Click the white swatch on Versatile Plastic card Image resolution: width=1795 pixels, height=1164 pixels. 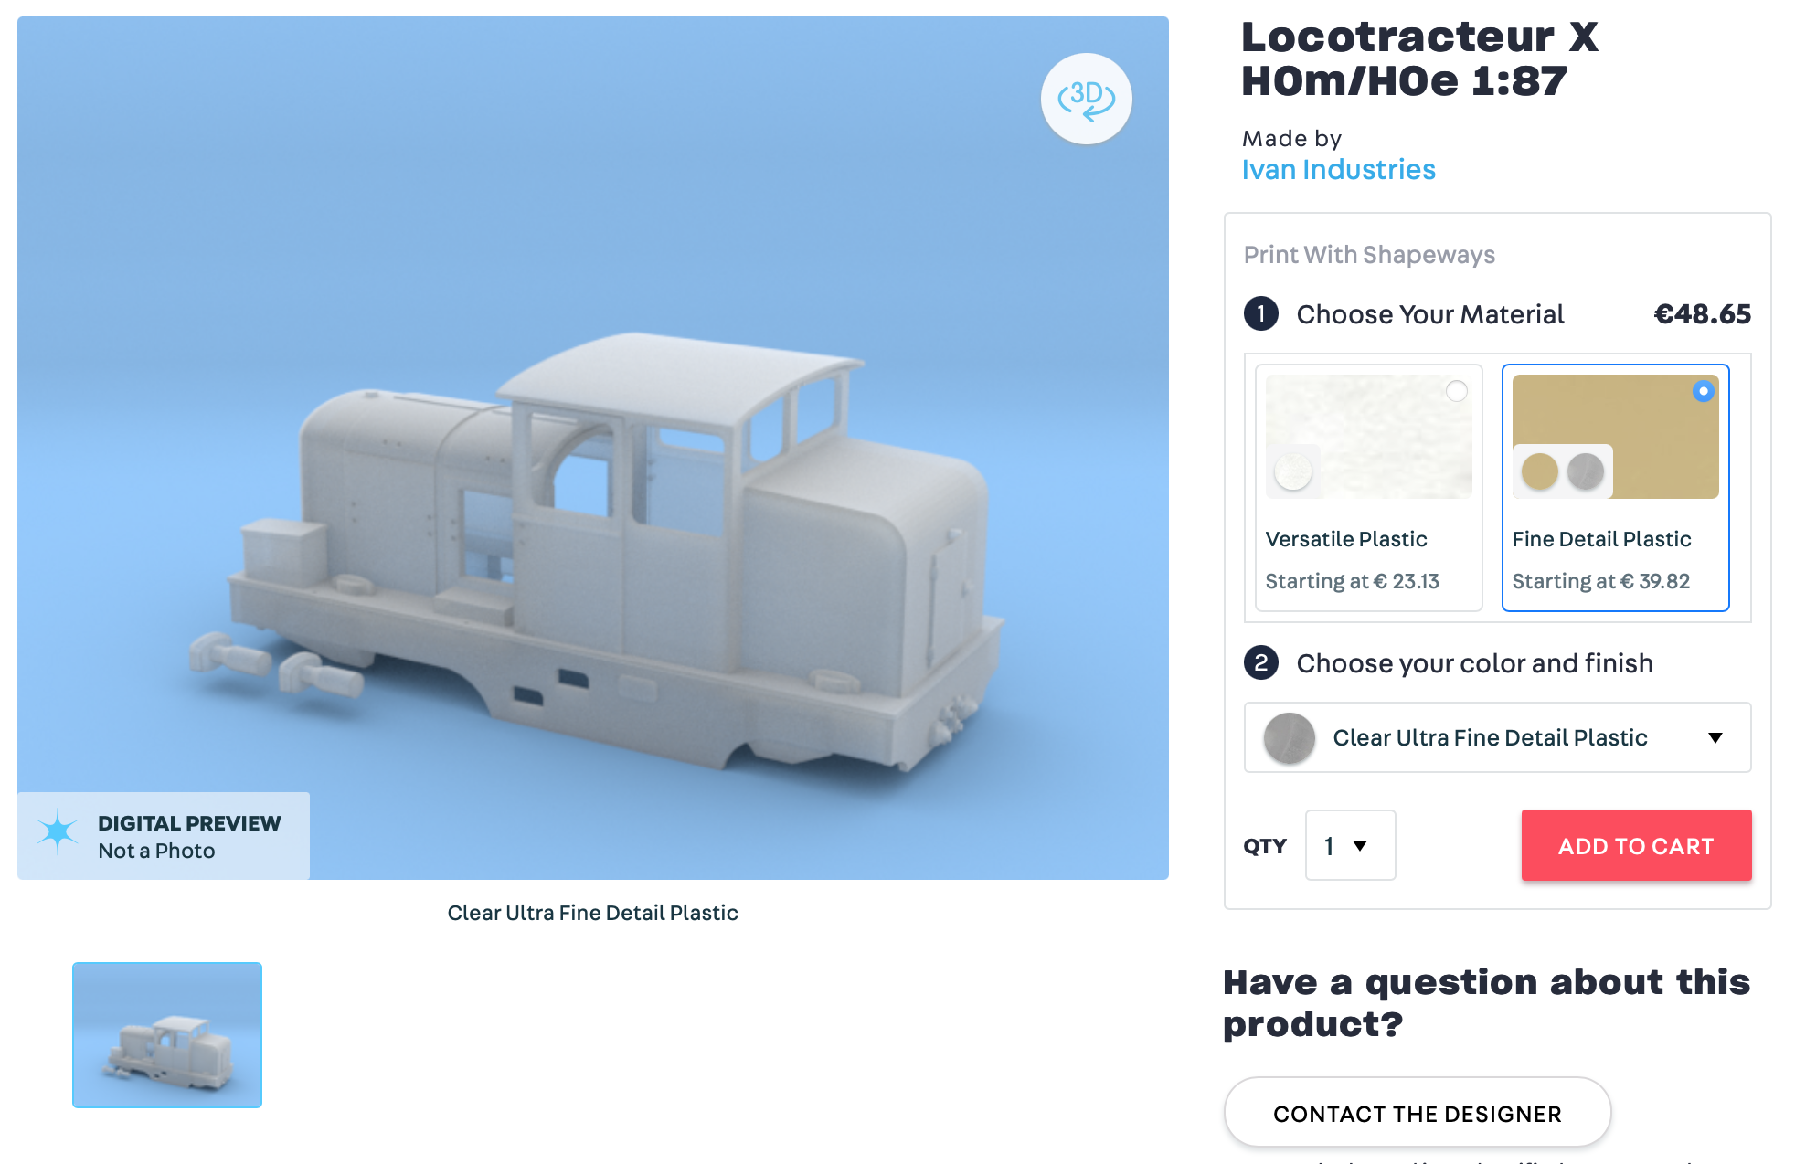pos(1293,472)
